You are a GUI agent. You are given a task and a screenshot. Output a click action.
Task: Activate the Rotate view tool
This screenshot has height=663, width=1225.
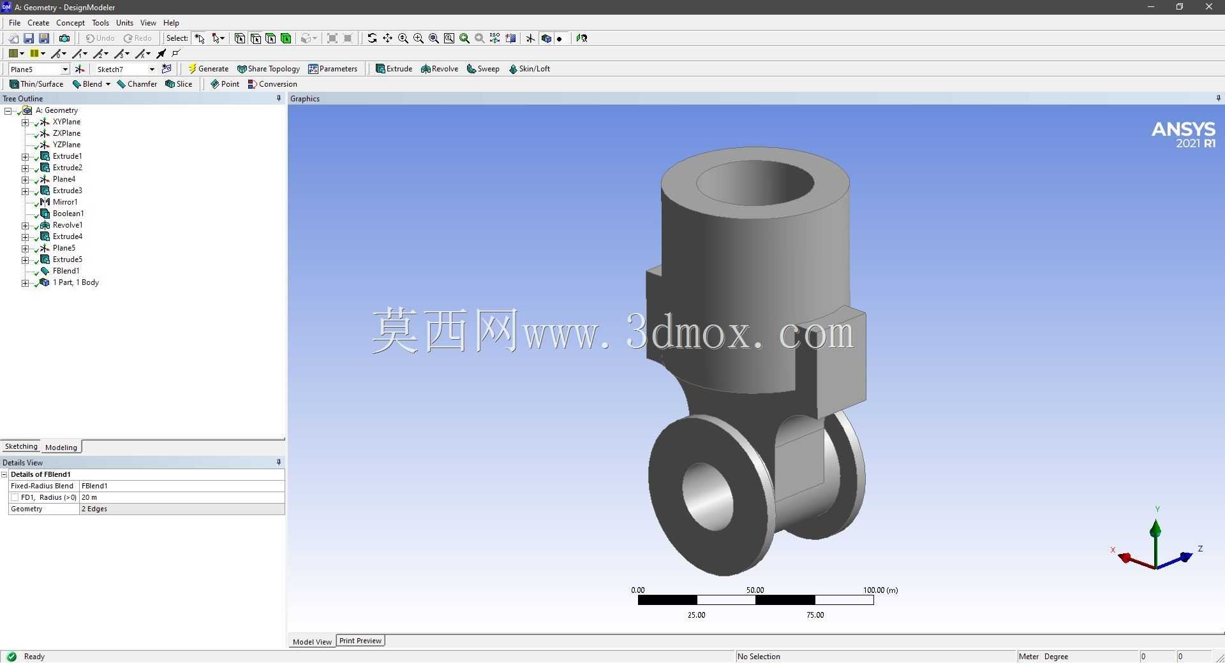(372, 38)
